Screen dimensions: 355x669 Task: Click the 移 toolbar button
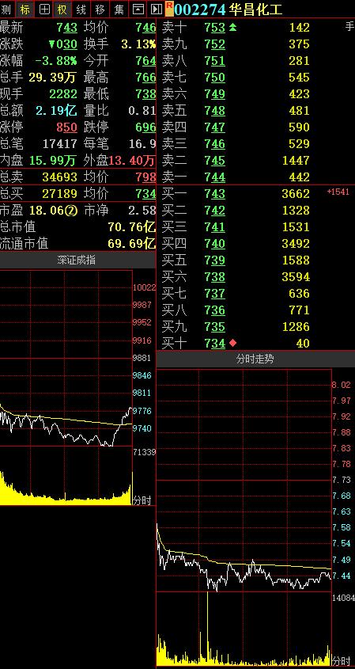(100, 9)
